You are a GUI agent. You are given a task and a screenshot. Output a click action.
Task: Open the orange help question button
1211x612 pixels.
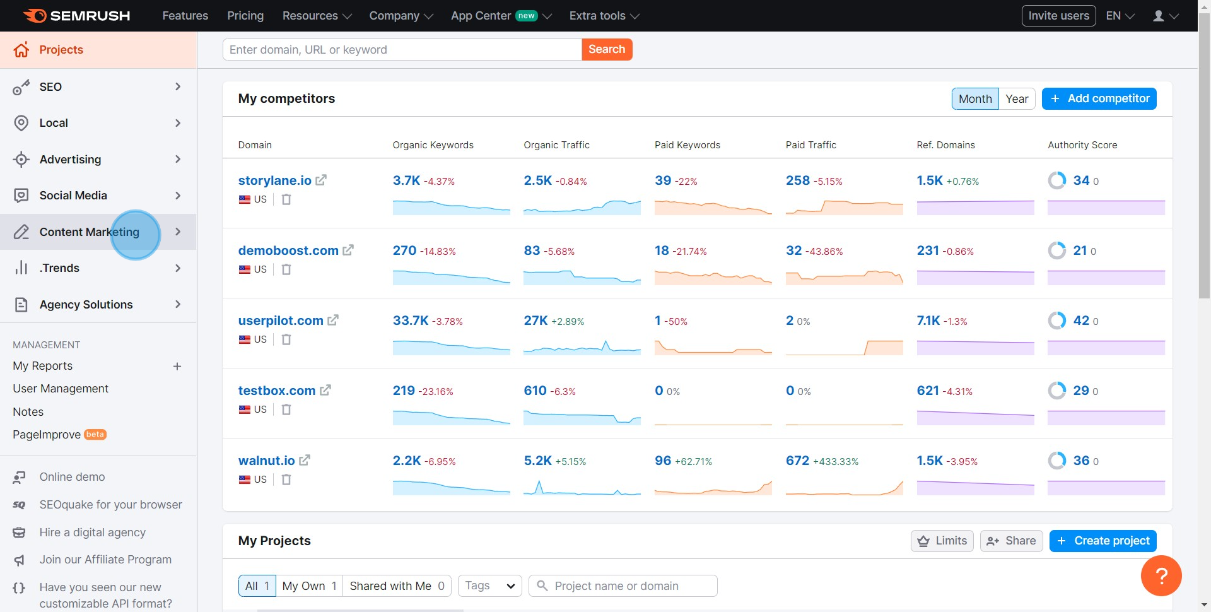coord(1161,575)
